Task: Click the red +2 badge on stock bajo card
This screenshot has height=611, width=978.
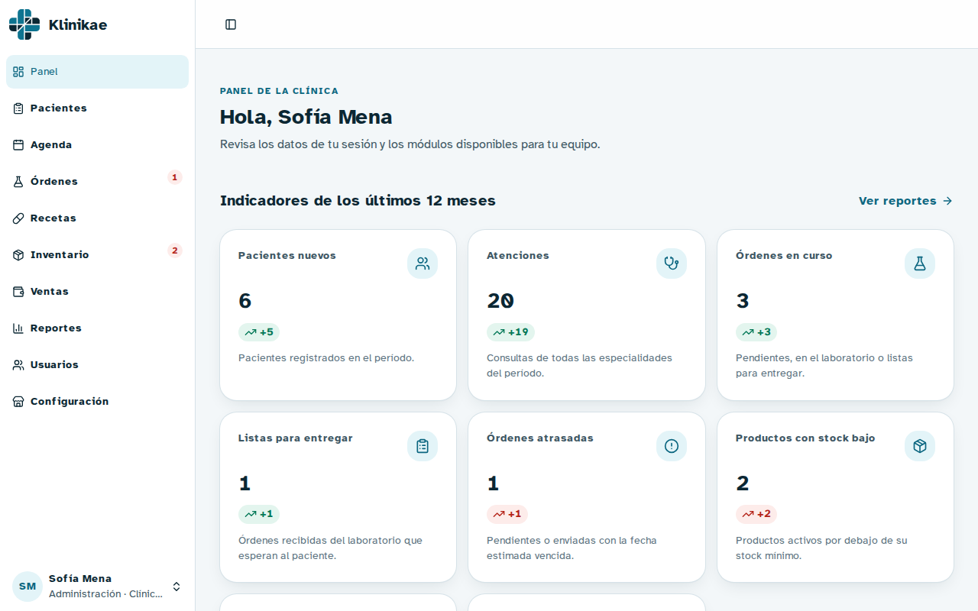Action: pos(756,514)
